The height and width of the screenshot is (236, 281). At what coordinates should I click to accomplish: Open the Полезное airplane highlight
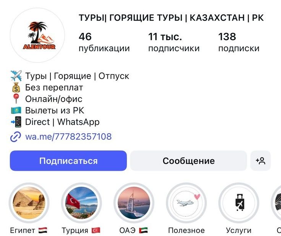(x=187, y=203)
